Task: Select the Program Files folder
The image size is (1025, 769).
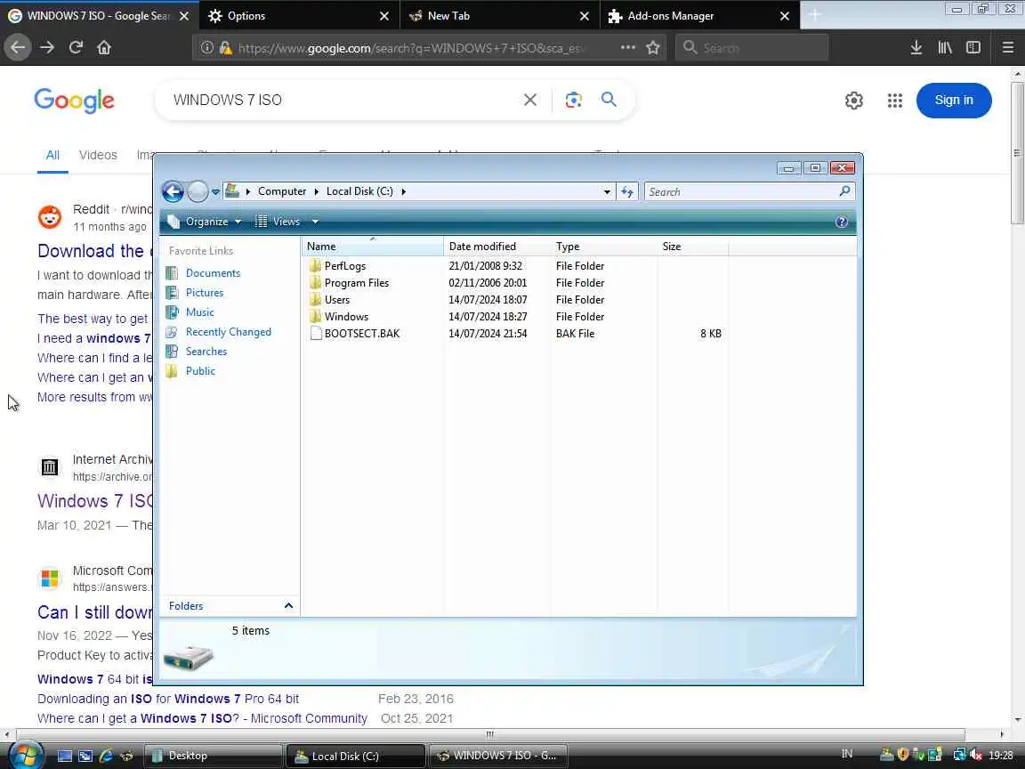Action: point(356,283)
